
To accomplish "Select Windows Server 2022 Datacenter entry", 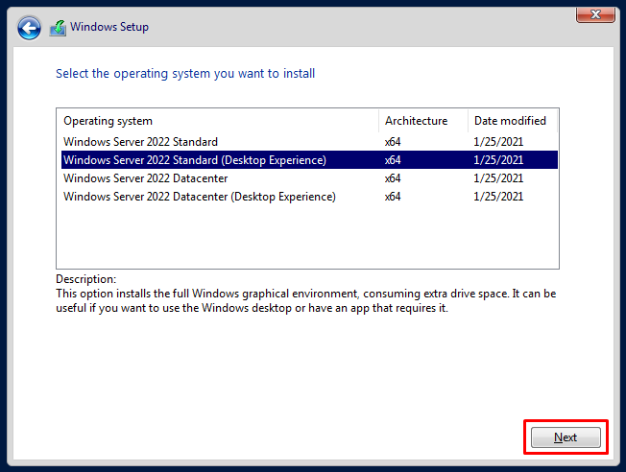I will click(309, 178).
